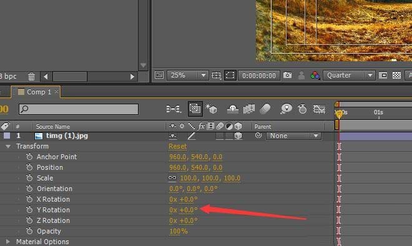Toggle Z Rotation stopwatch
The height and width of the screenshot is (246, 412).
coord(29,220)
